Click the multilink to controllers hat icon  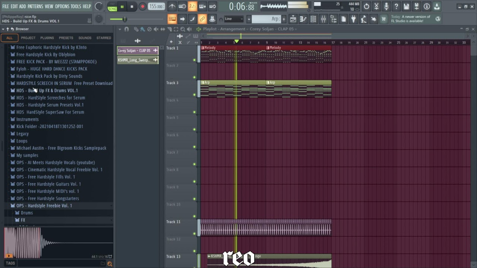(x=212, y=19)
